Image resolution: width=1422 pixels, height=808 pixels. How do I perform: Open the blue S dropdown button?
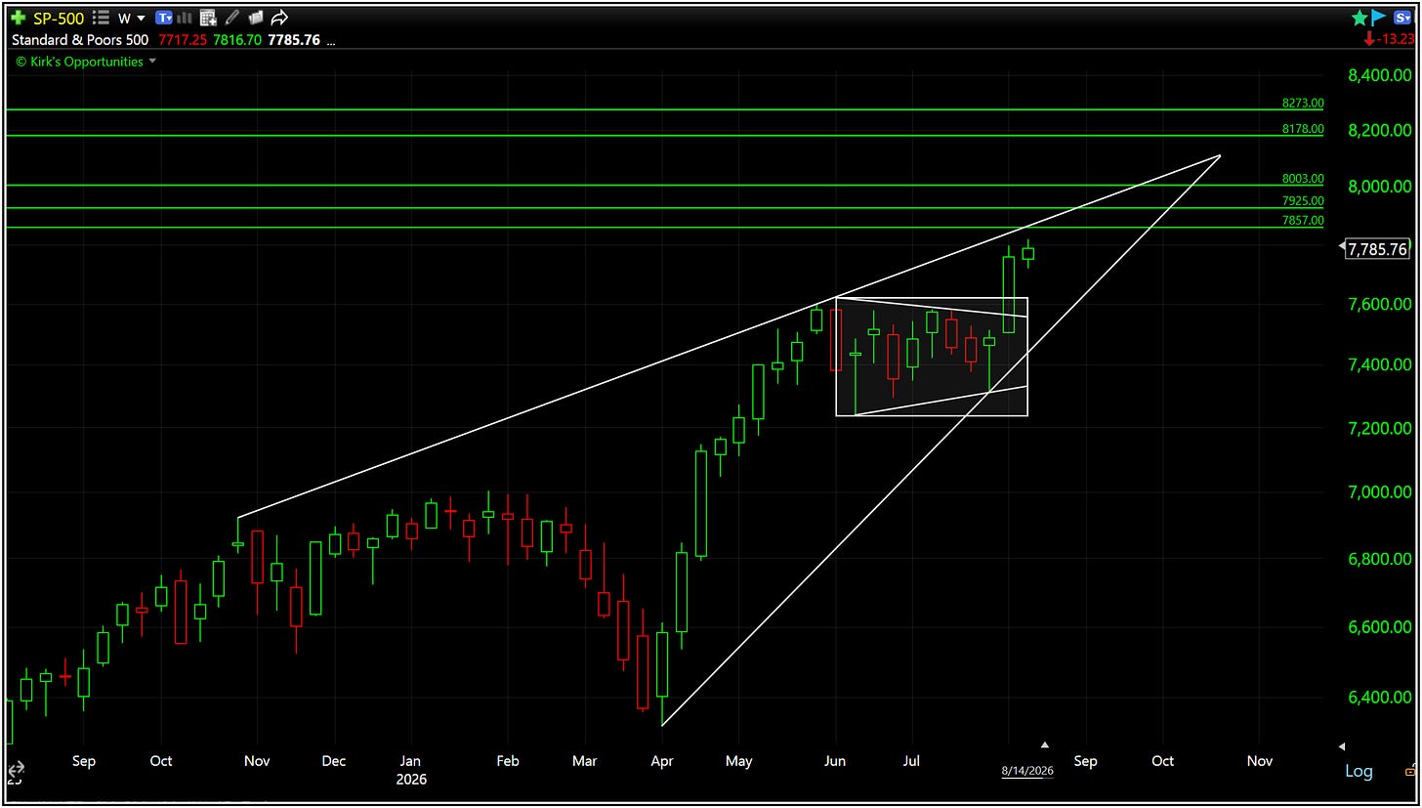(x=1402, y=18)
